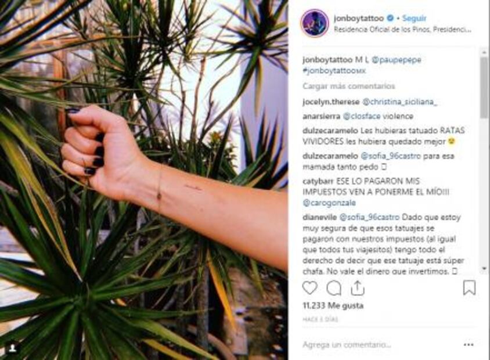Open the @sofia_96castro mention by dianeville
The width and height of the screenshot is (490, 360).
click(369, 217)
